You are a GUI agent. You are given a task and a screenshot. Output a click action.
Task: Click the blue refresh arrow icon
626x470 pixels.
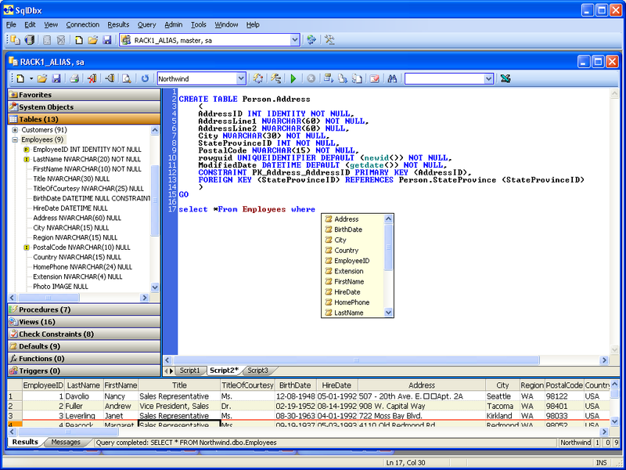145,79
